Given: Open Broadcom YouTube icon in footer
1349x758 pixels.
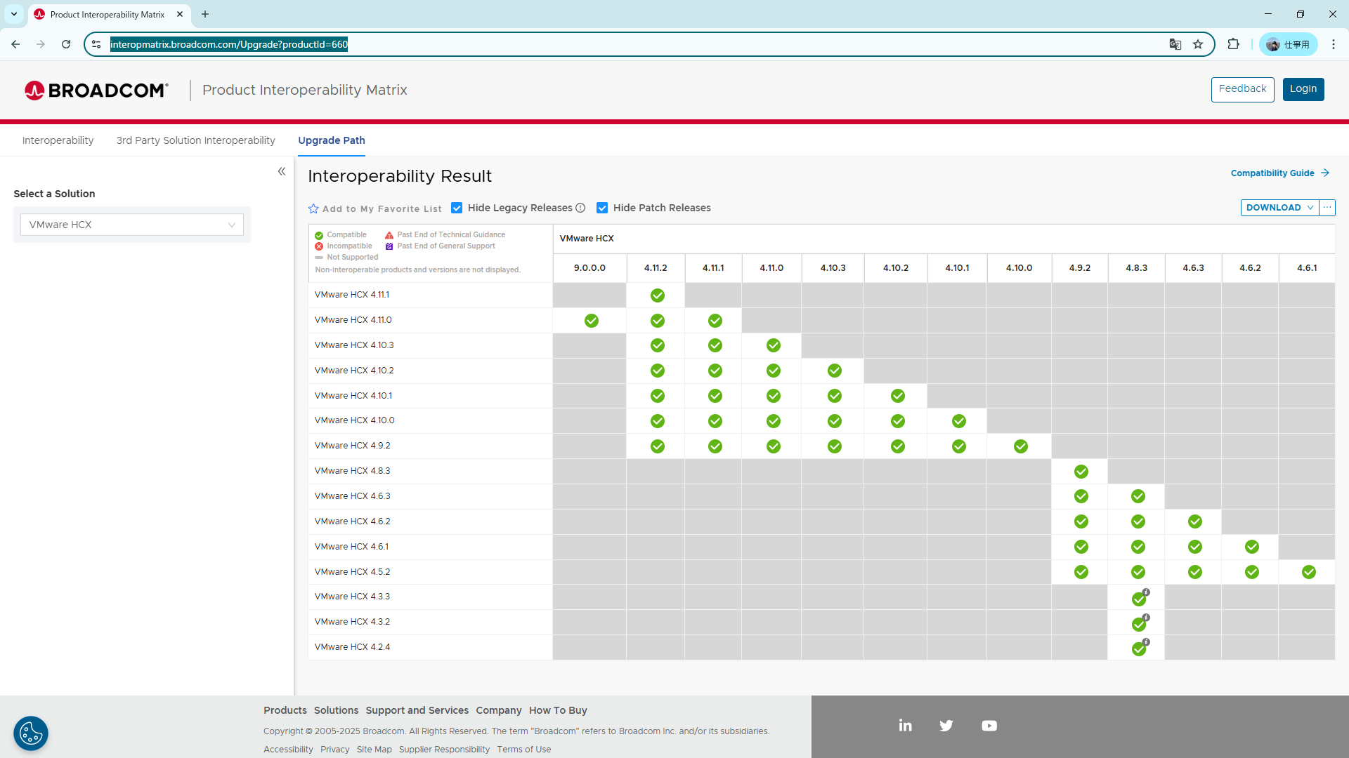Looking at the screenshot, I should coord(989,726).
